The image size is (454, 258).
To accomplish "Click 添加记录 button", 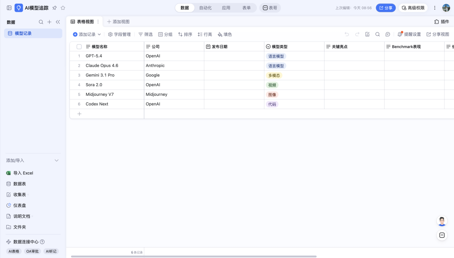I will pyautogui.click(x=84, y=34).
